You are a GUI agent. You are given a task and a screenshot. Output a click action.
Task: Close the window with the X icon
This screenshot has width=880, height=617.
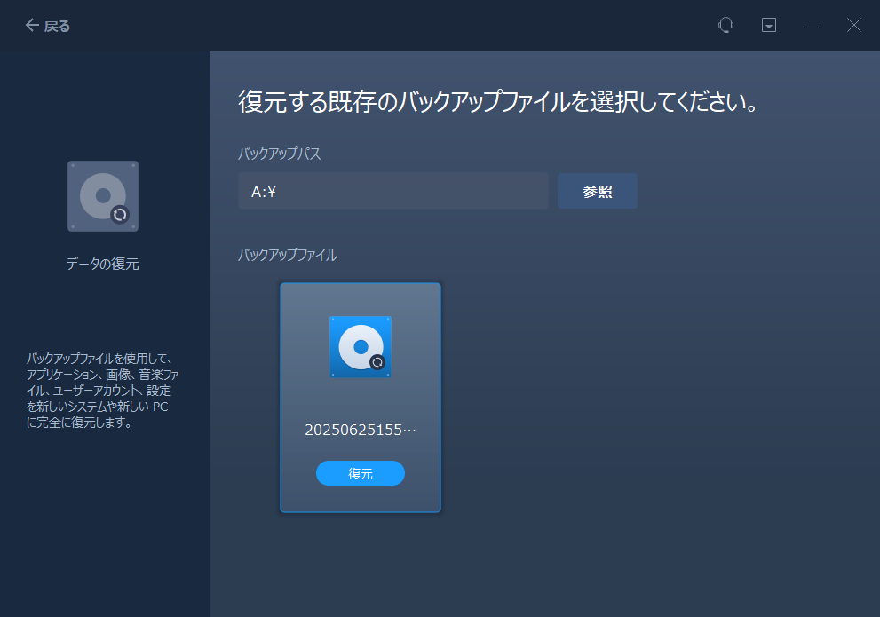tap(853, 26)
